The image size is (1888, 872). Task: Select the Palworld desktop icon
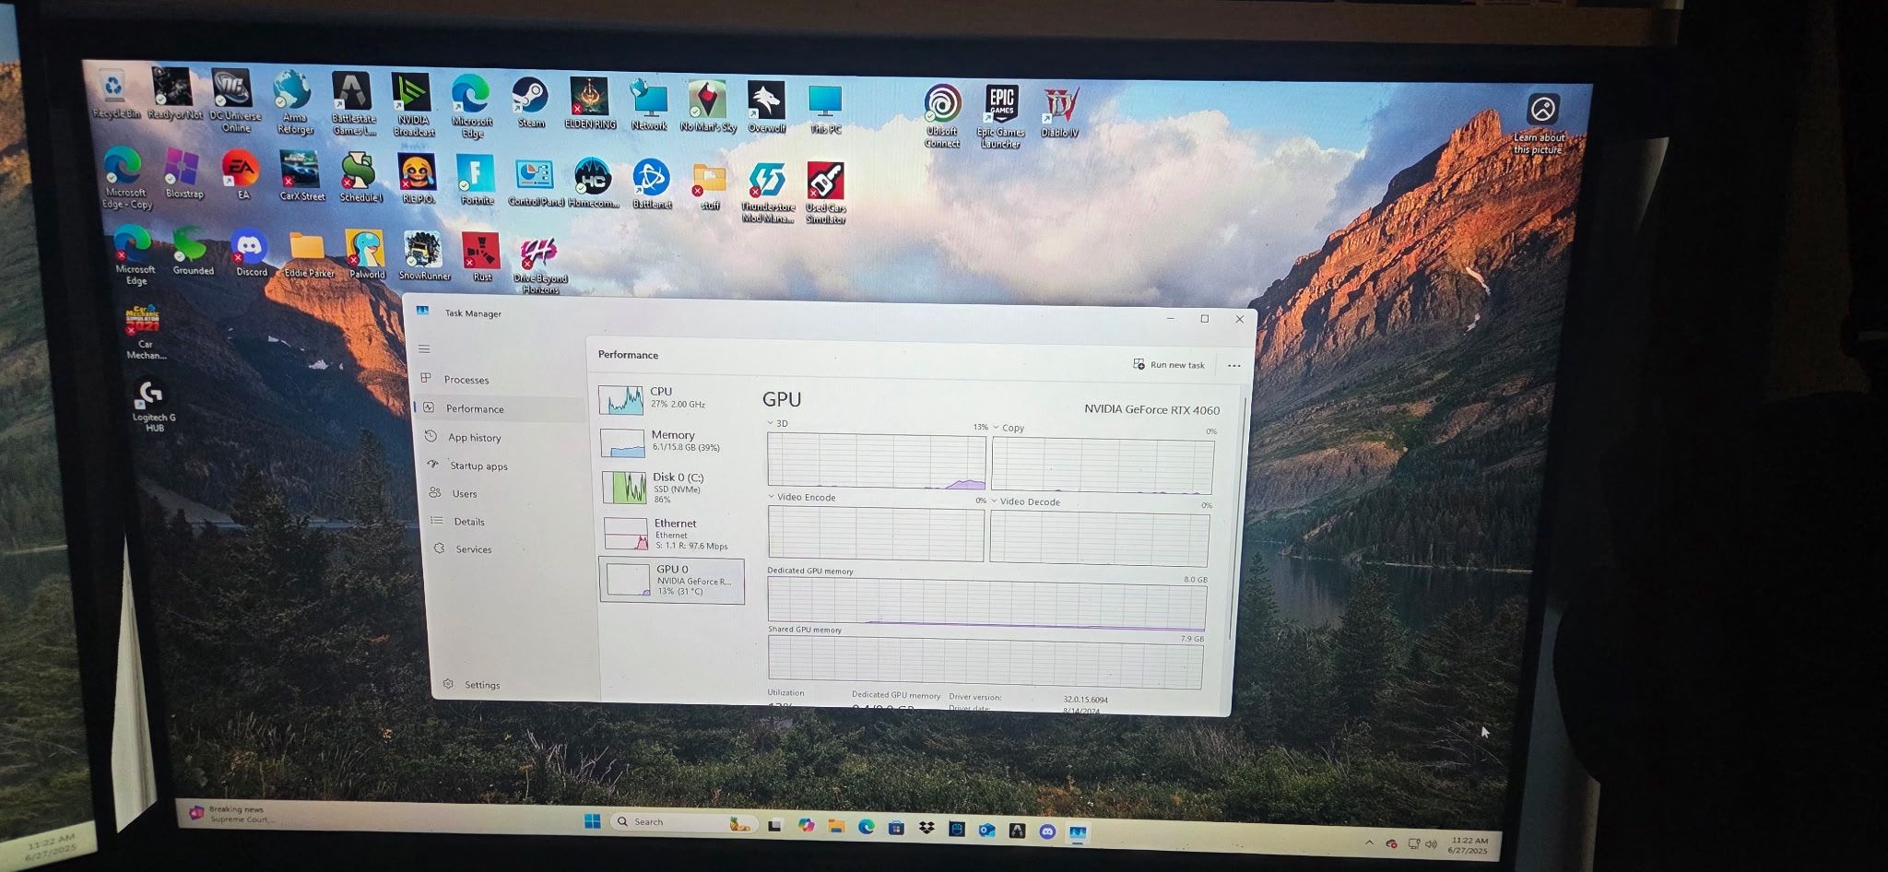tap(366, 254)
